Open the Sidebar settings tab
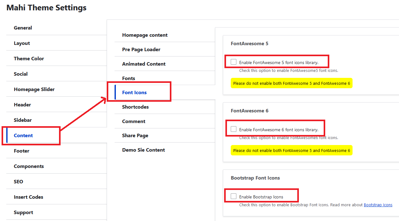This screenshot has height=221, width=399. (x=23, y=120)
